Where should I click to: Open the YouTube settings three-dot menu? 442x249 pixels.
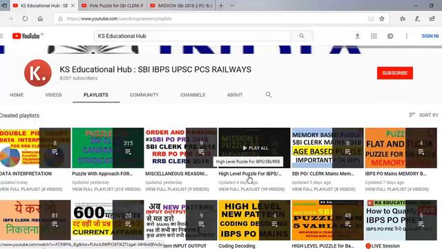407,36
